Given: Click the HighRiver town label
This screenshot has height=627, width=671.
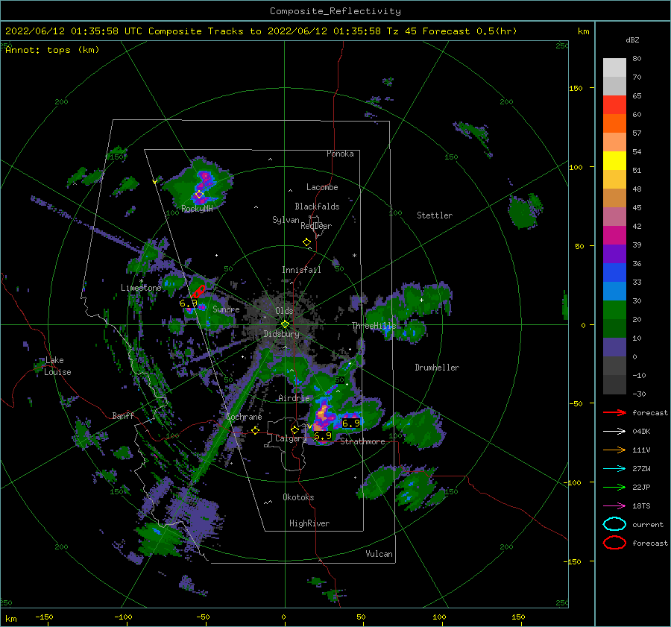Looking at the screenshot, I should (309, 523).
